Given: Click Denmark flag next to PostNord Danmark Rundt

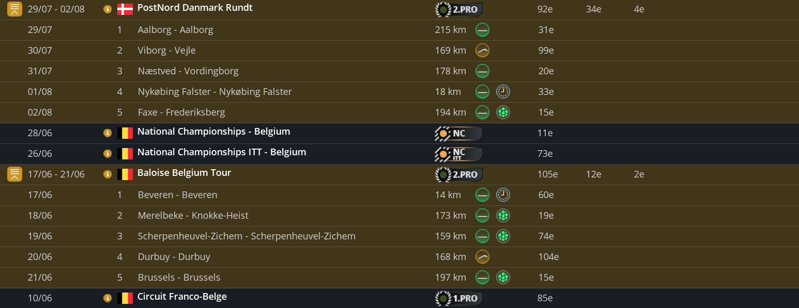Looking at the screenshot, I should 125,9.
